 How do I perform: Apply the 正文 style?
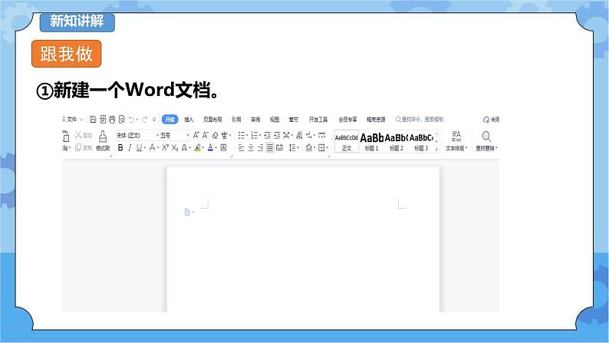point(347,141)
